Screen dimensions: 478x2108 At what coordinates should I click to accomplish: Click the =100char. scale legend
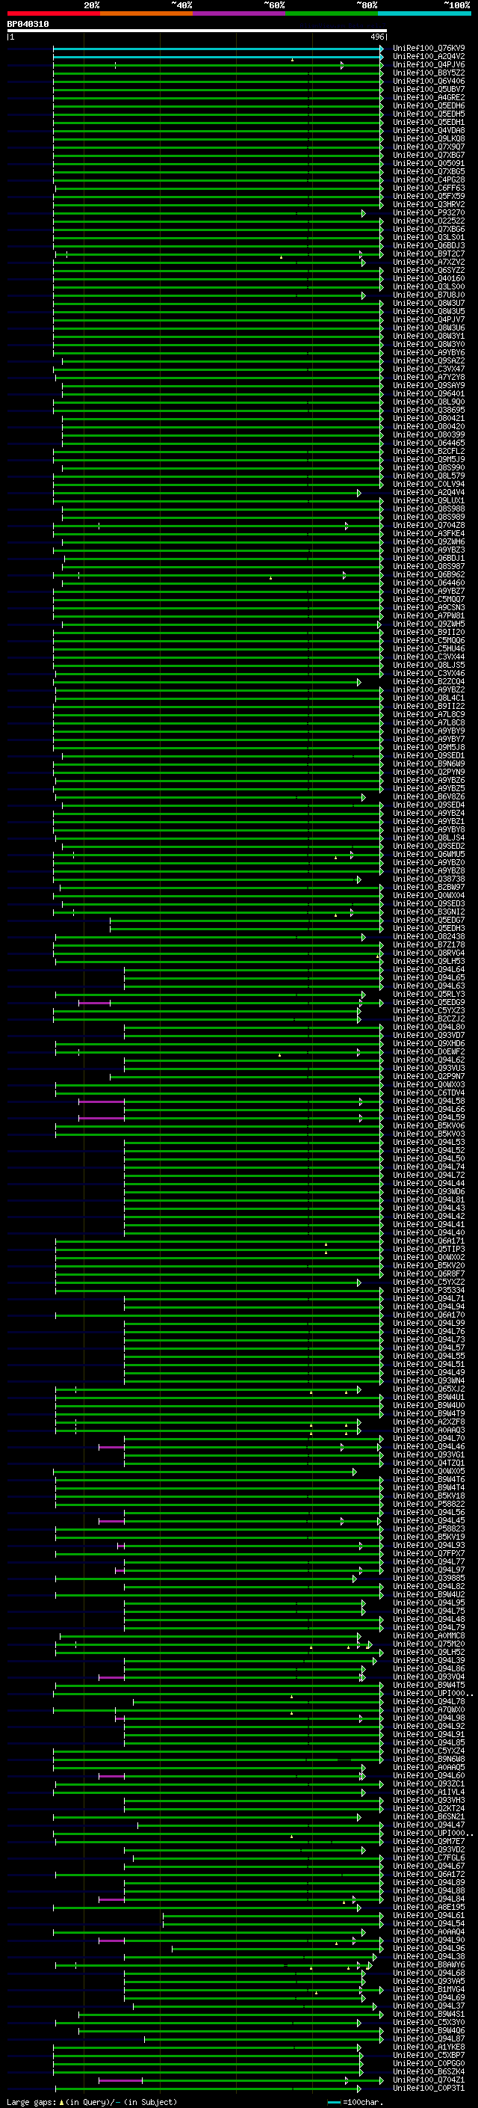[355, 2102]
